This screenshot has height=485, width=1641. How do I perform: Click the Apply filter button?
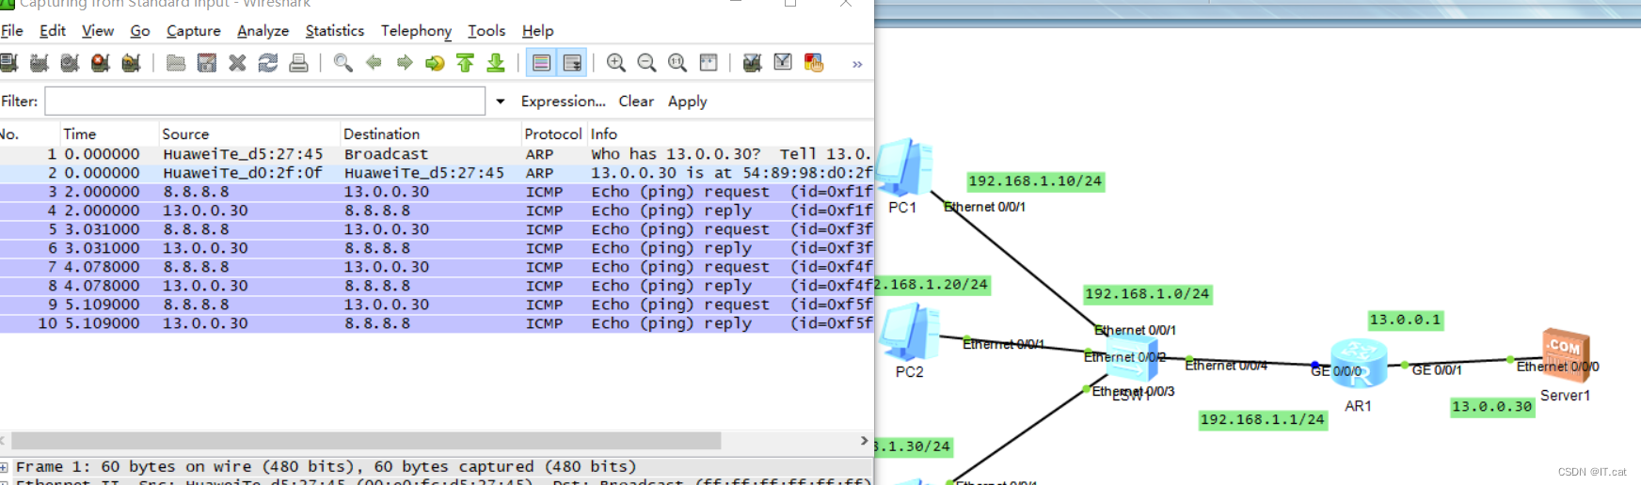click(688, 102)
